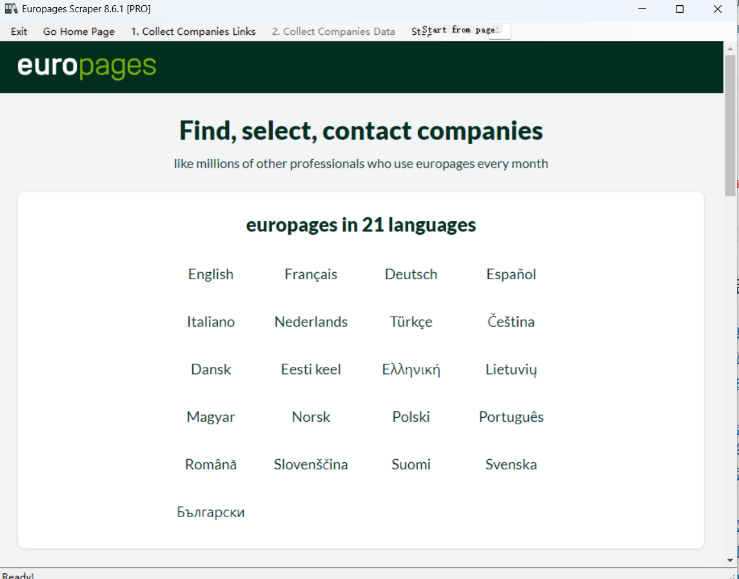The image size is (739, 579).
Task: Select Ελληνική from the language options
Action: (x=411, y=369)
